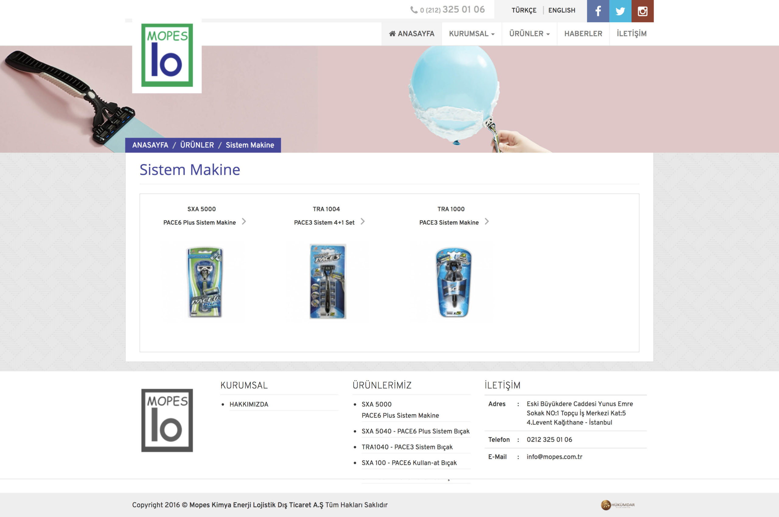The width and height of the screenshot is (779, 517).
Task: Switch language to ENGLISH
Action: click(x=561, y=10)
